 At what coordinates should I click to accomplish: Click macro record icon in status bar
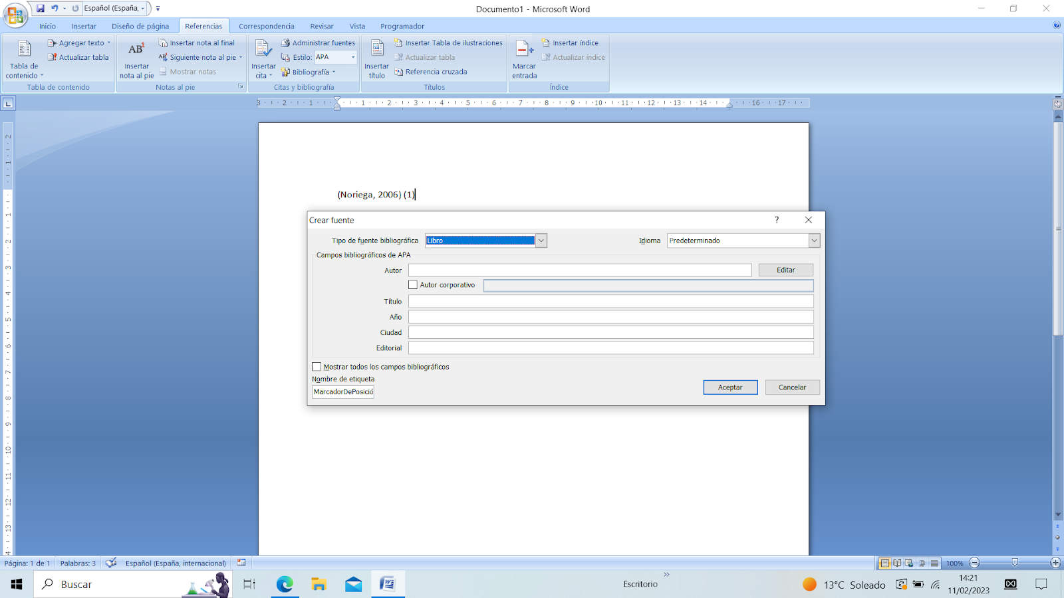[241, 563]
